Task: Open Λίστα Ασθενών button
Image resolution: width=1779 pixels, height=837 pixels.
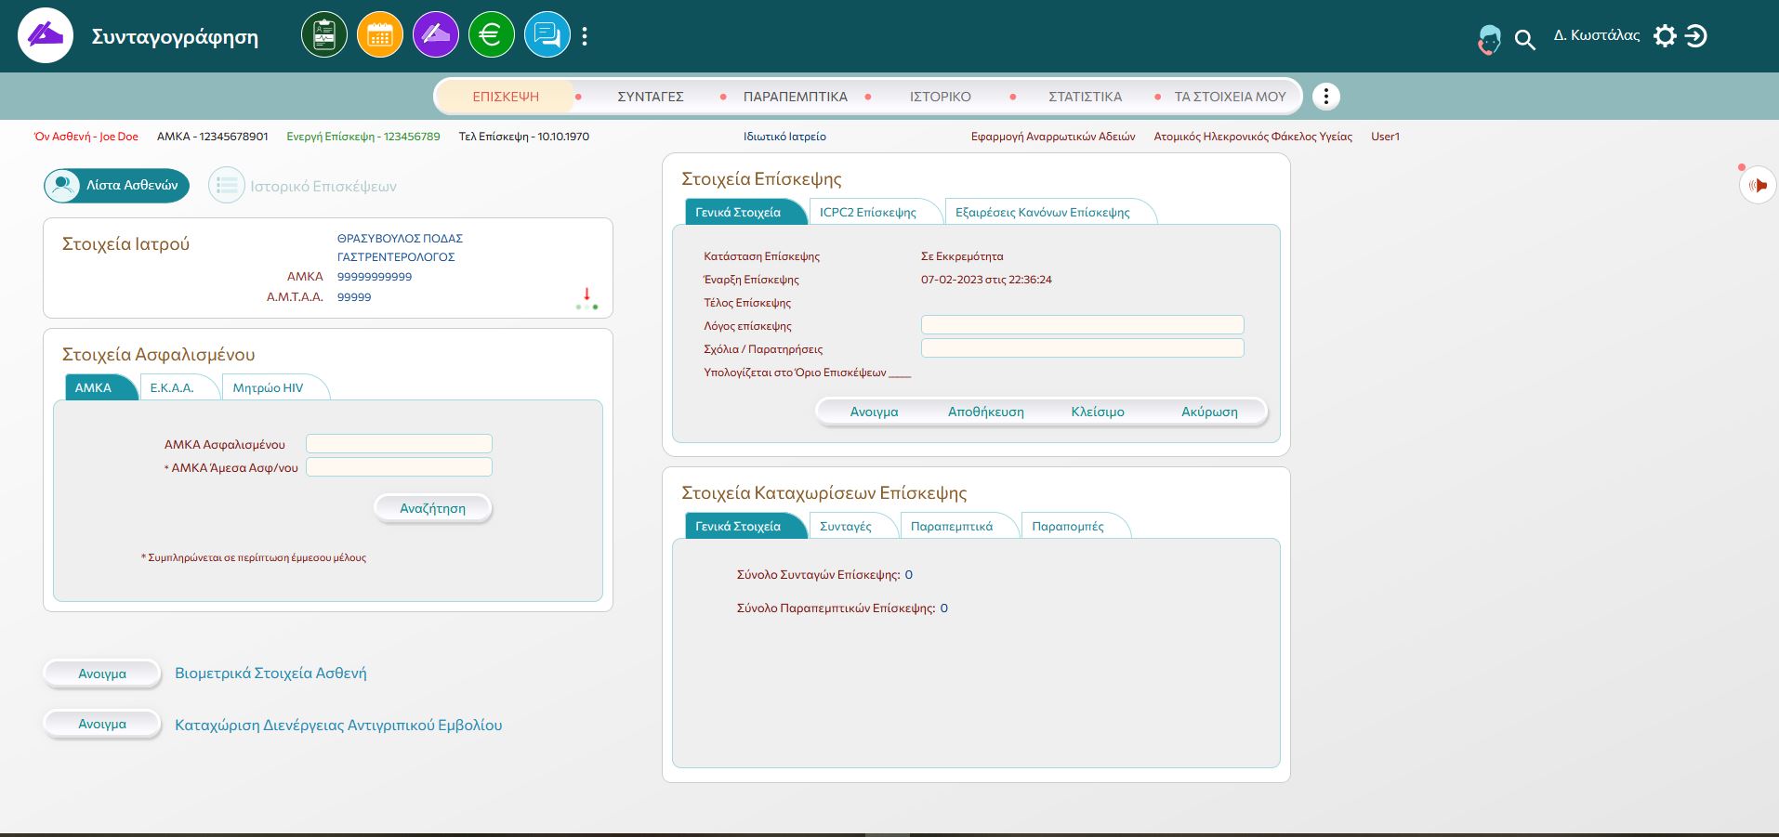Action: pyautogui.click(x=116, y=186)
